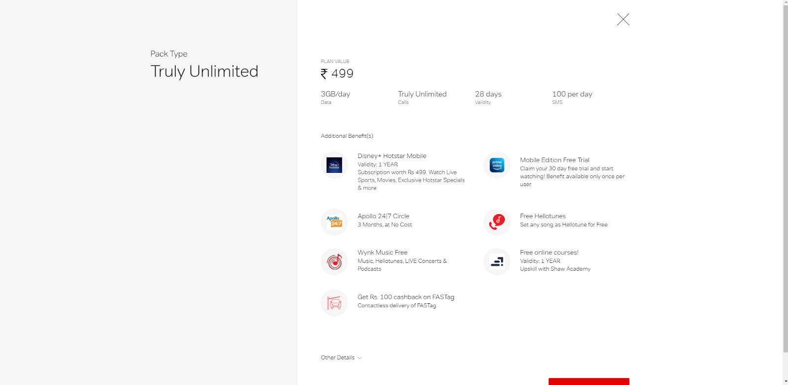Click the Wynk Music icon
The image size is (788, 385).
334,261
